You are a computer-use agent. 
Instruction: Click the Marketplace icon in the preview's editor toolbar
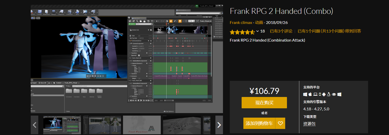tap(46, 12)
